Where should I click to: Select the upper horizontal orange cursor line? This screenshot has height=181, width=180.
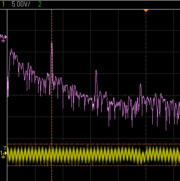pyautogui.click(x=93, y=144)
